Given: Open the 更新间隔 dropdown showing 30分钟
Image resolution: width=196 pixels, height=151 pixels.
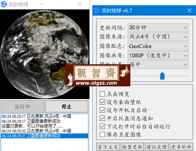Looking at the screenshot, I should click(x=158, y=28).
